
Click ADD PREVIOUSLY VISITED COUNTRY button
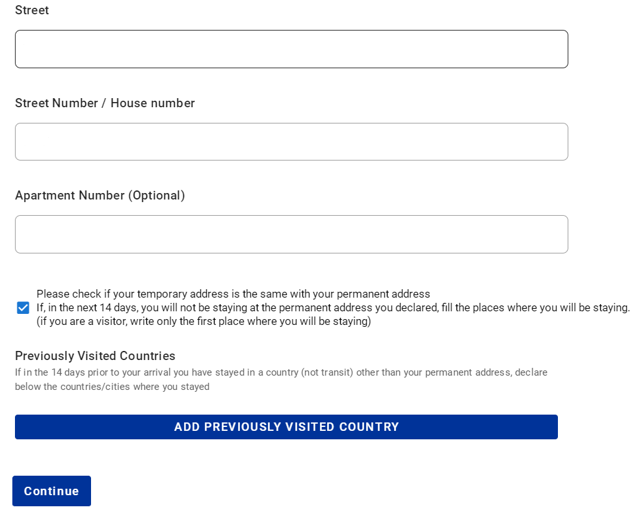click(286, 427)
